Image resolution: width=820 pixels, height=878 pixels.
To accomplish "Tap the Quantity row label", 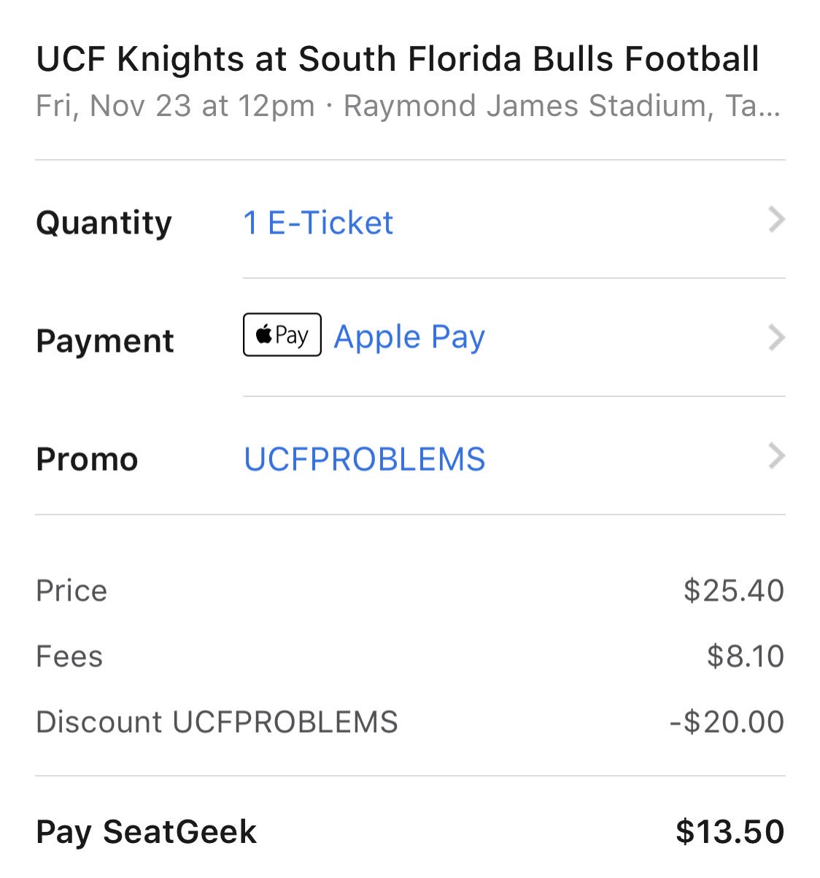I will pyautogui.click(x=104, y=223).
